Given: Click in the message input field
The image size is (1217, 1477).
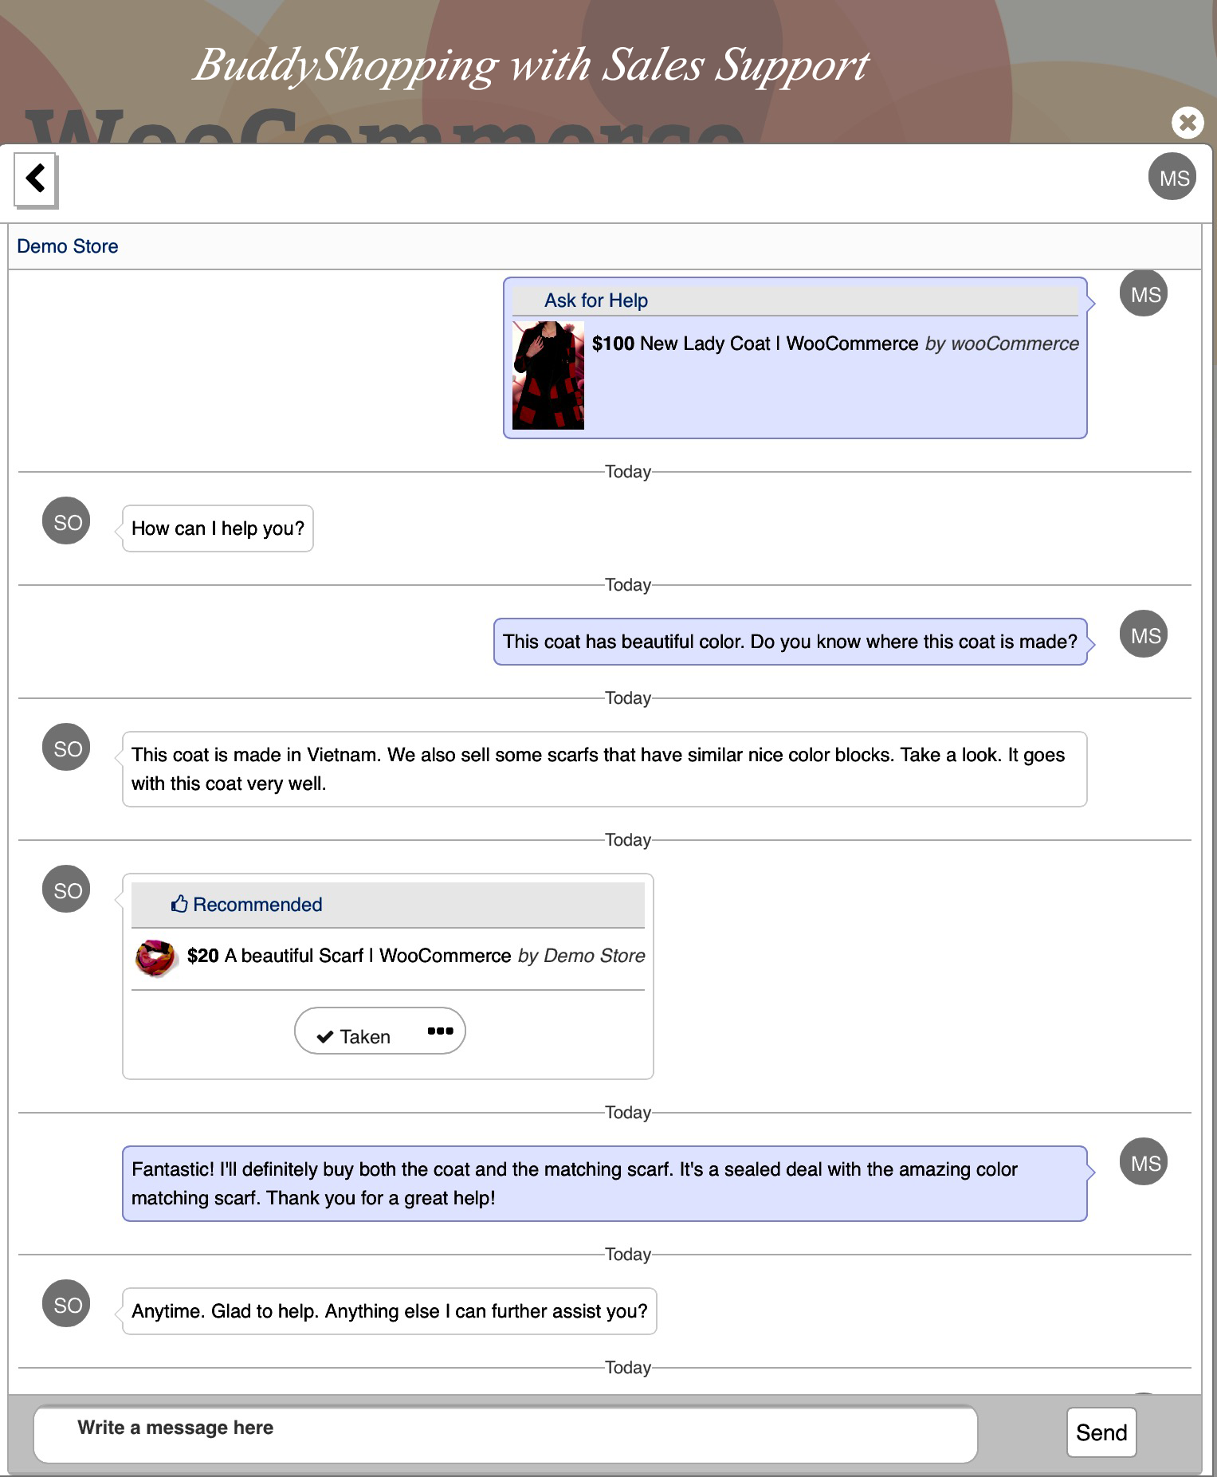Looking at the screenshot, I should 504,1433.
